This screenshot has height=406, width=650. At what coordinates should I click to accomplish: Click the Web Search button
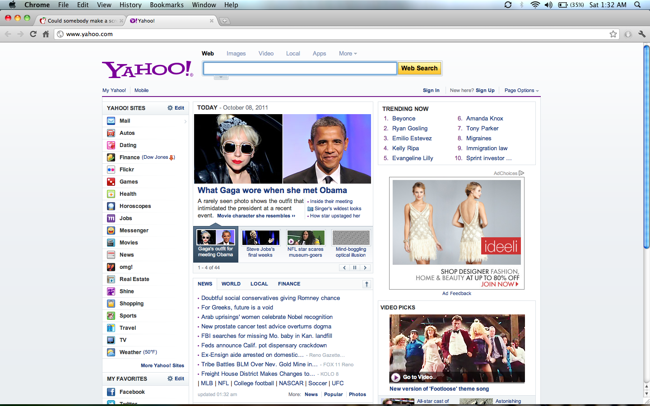(x=419, y=68)
